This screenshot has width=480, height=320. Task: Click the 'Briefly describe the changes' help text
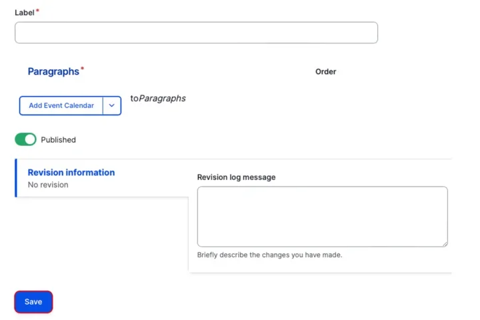(x=270, y=255)
